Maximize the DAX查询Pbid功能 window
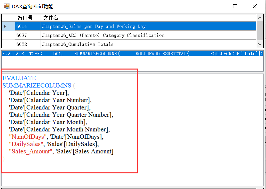 [235, 6]
